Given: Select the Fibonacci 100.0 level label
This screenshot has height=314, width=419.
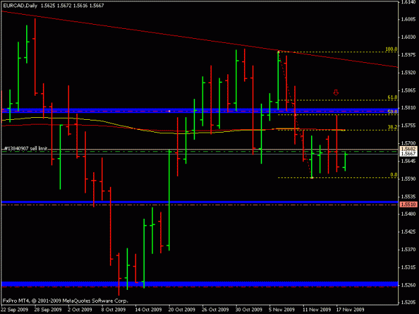Looking at the screenshot, I should click(x=392, y=49).
